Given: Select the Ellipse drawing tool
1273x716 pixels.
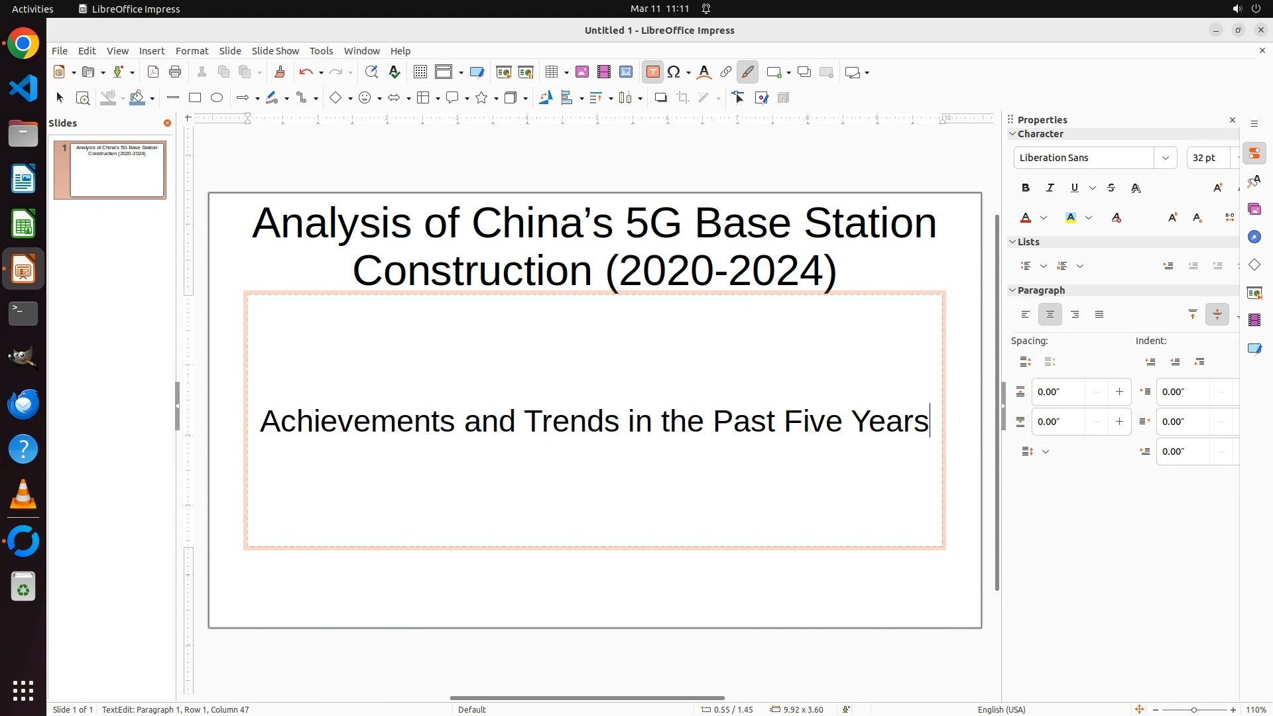Looking at the screenshot, I should pyautogui.click(x=217, y=98).
